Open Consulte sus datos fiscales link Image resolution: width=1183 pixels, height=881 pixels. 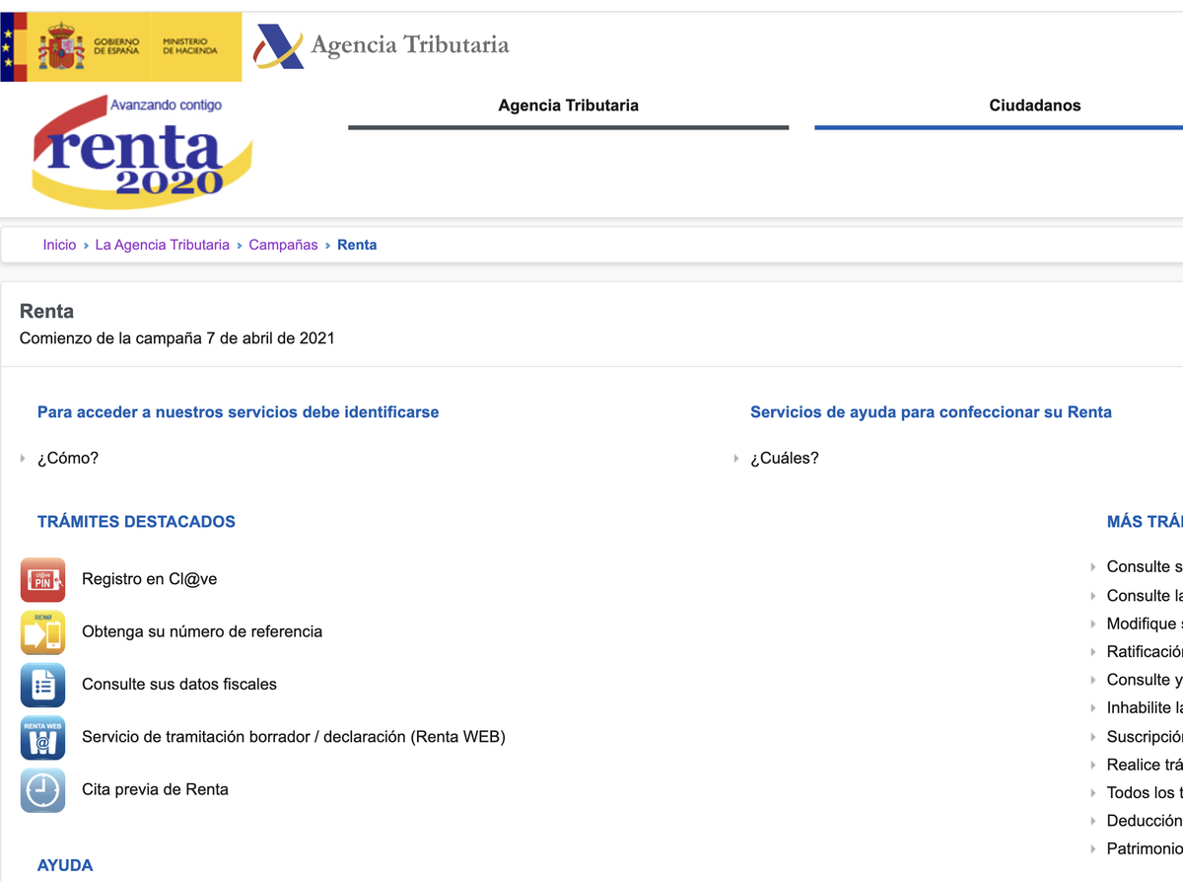(x=179, y=684)
